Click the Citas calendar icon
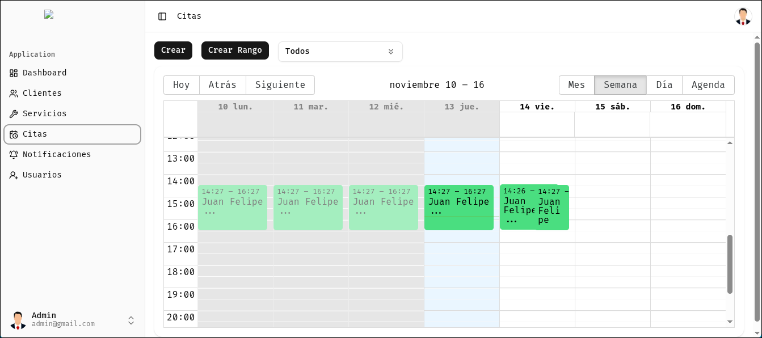Screen dimensions: 762x338 14,134
